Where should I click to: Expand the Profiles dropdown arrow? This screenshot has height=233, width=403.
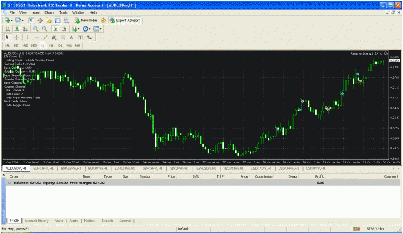[23, 21]
